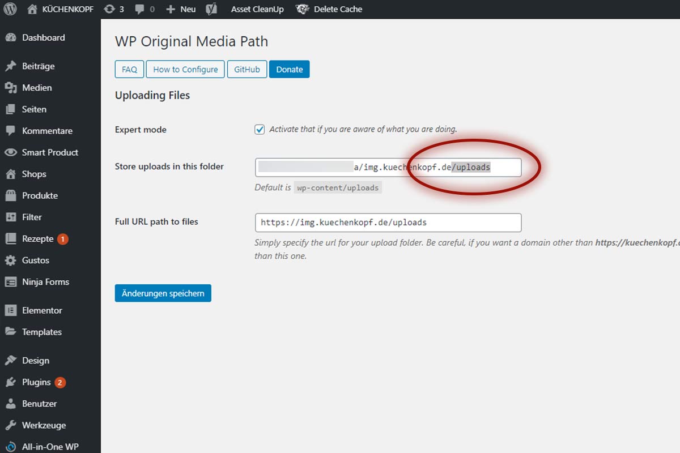Click the Werkzeuge wrench icon
Image resolution: width=680 pixels, height=453 pixels.
[10, 425]
